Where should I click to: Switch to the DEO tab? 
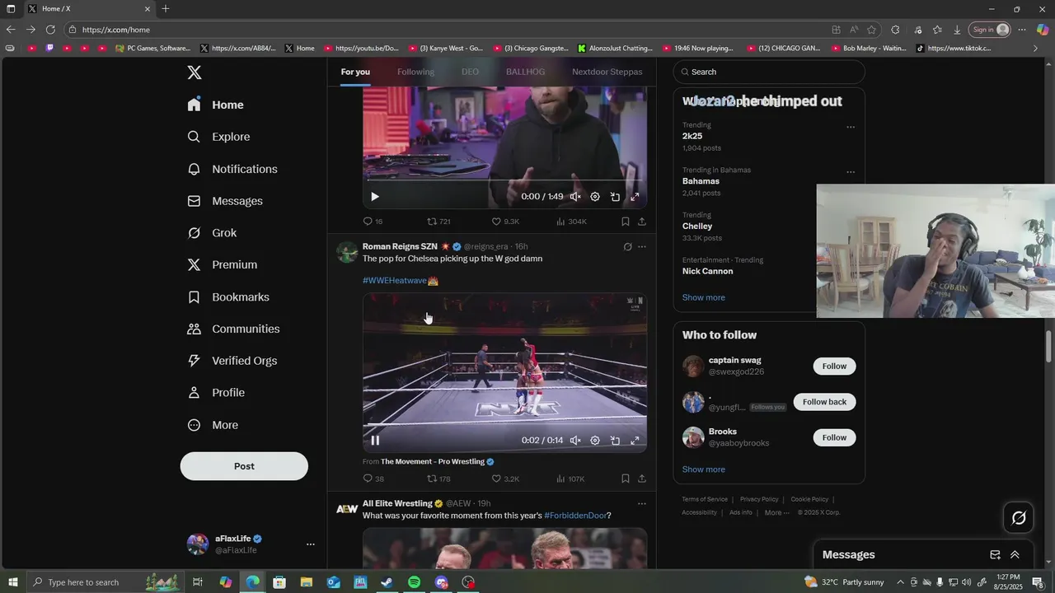click(470, 72)
